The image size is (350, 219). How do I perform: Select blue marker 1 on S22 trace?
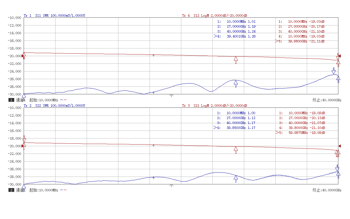click(x=24, y=186)
